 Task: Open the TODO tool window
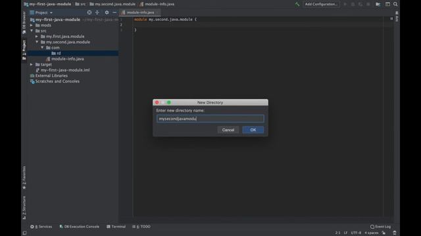(141, 227)
